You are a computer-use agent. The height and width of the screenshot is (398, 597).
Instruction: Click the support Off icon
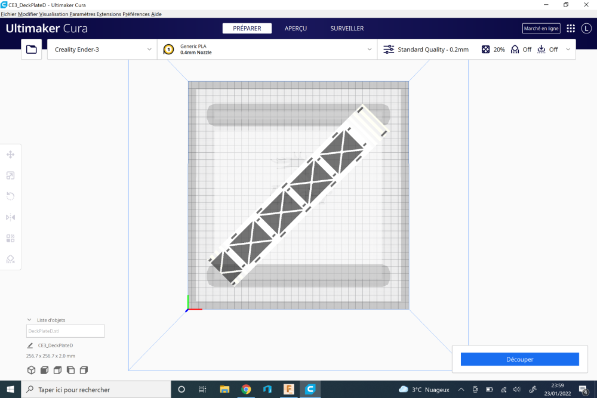[x=515, y=50]
